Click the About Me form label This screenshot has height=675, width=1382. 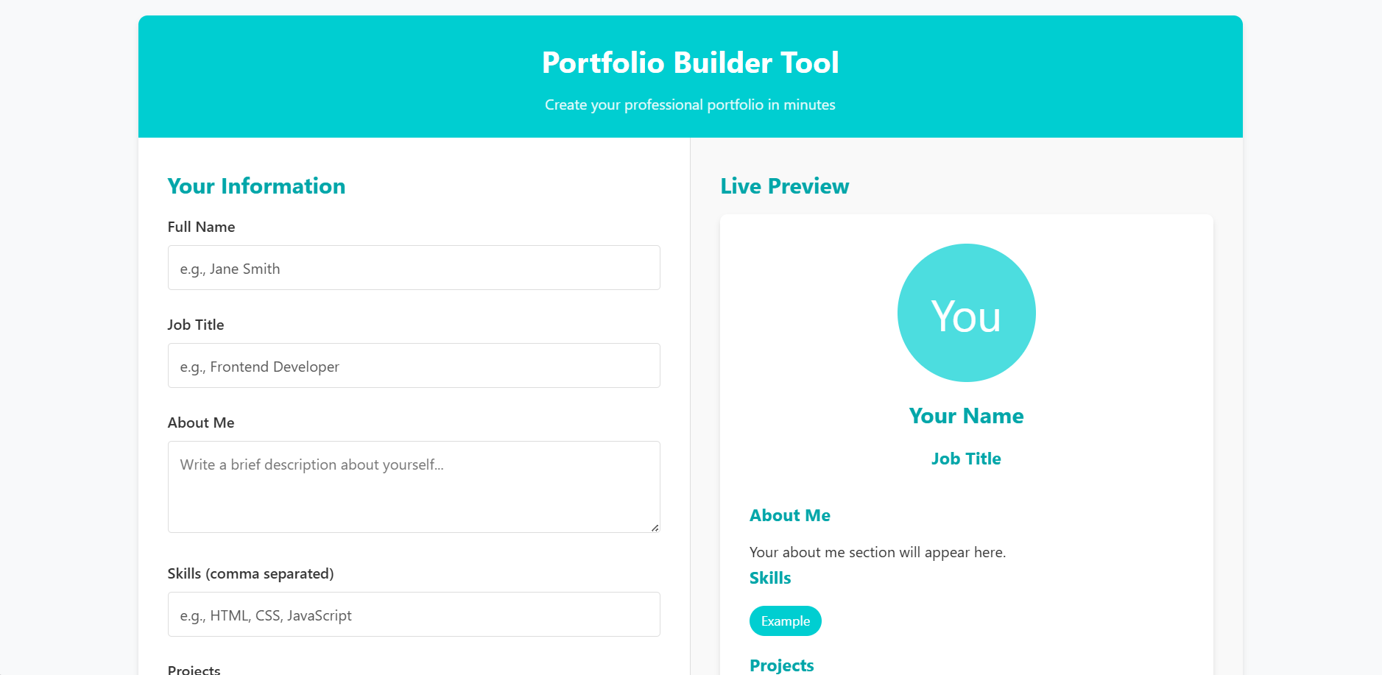click(x=200, y=423)
